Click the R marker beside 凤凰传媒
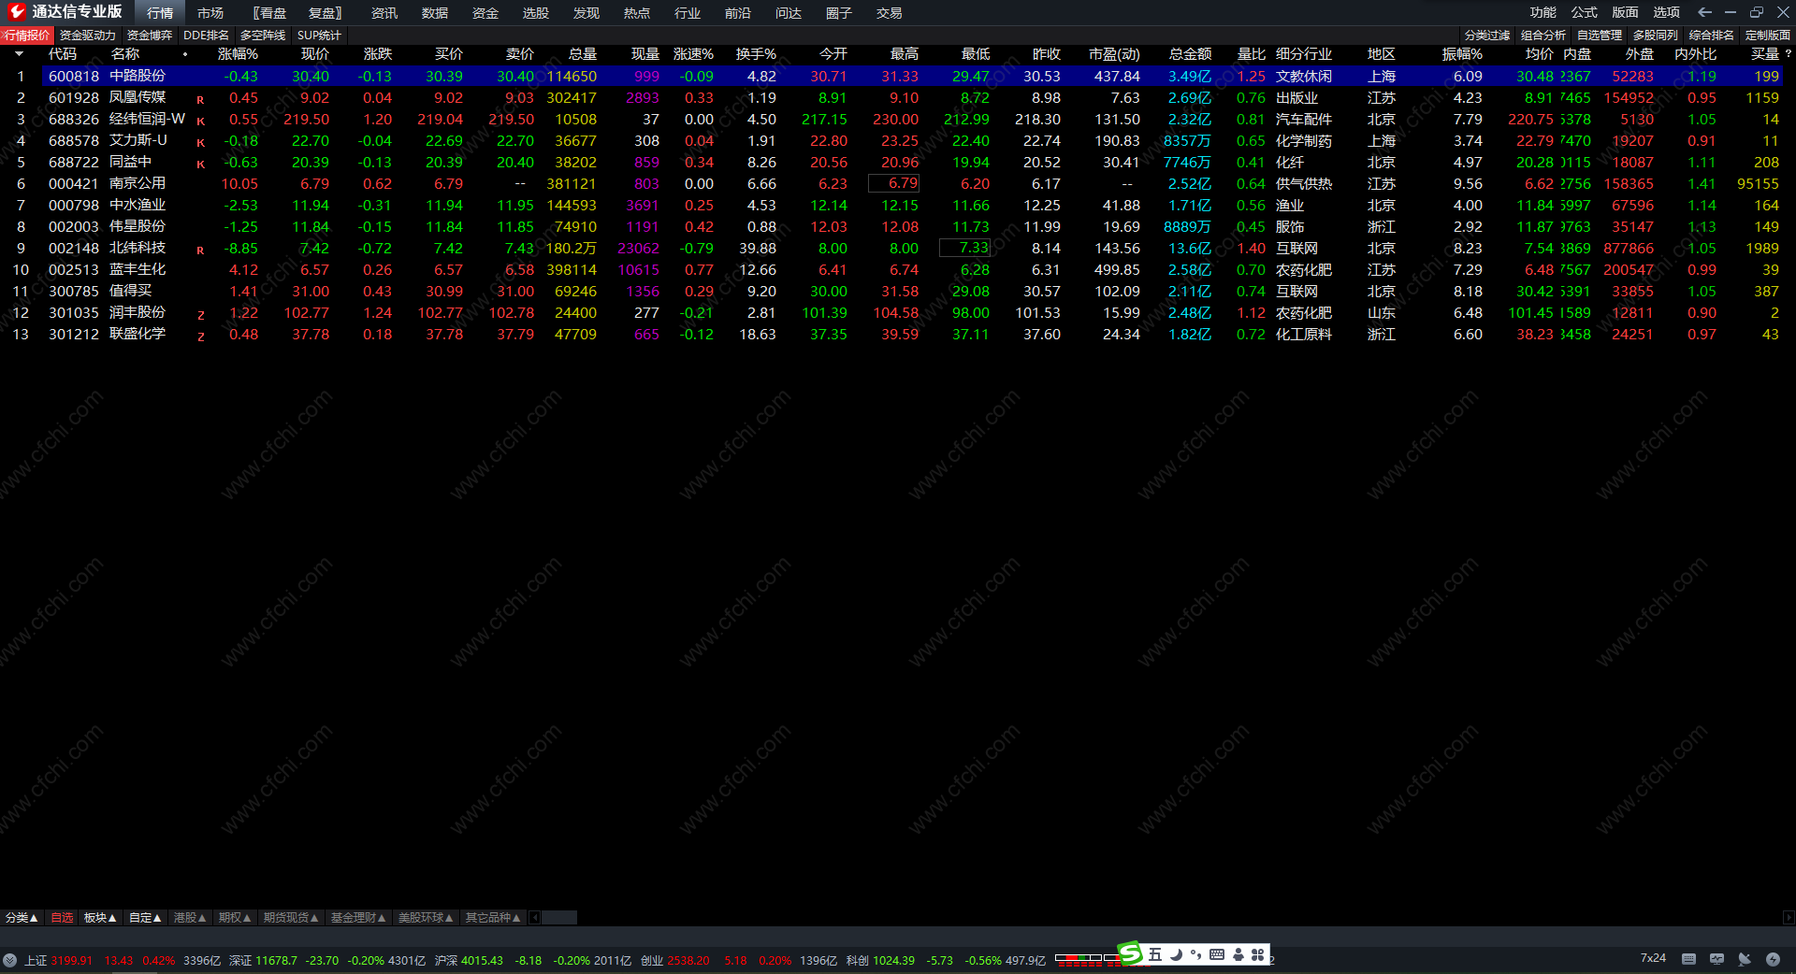This screenshot has height=974, width=1796. (x=200, y=100)
